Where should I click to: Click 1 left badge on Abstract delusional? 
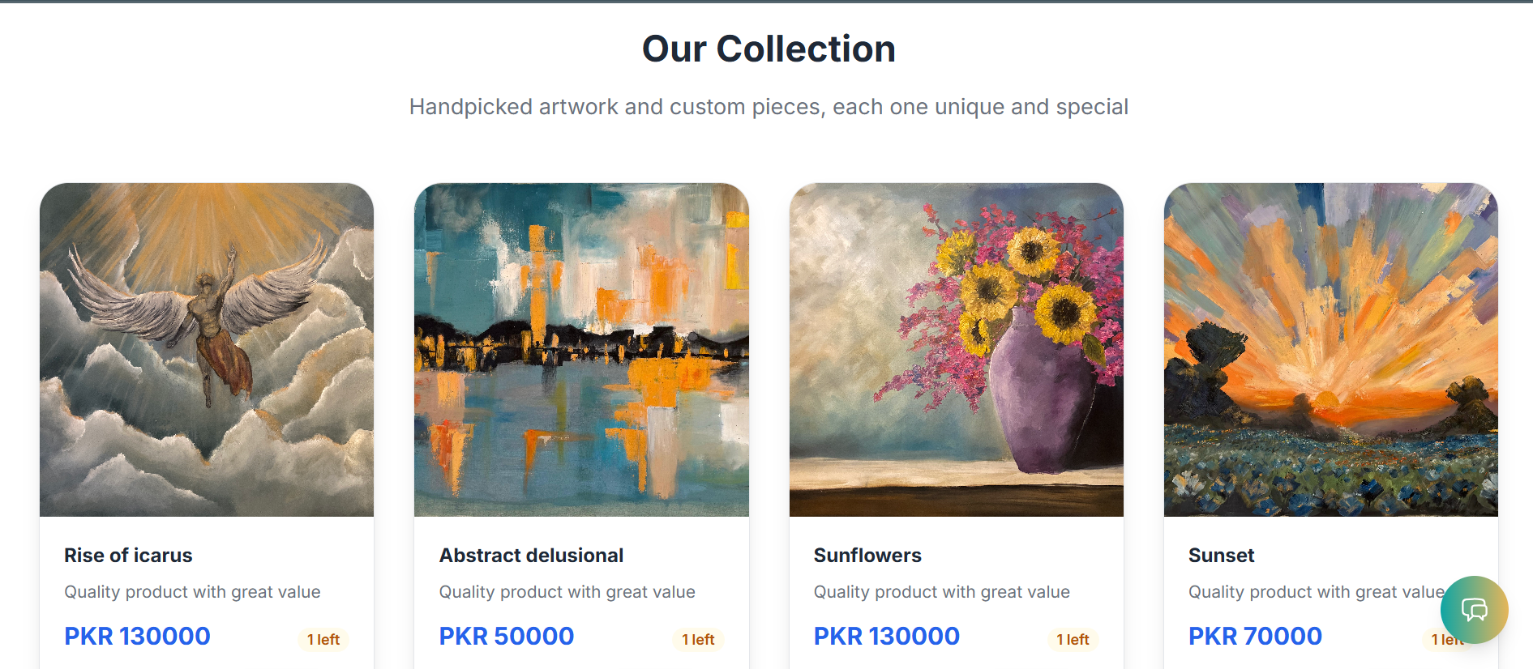coord(698,640)
